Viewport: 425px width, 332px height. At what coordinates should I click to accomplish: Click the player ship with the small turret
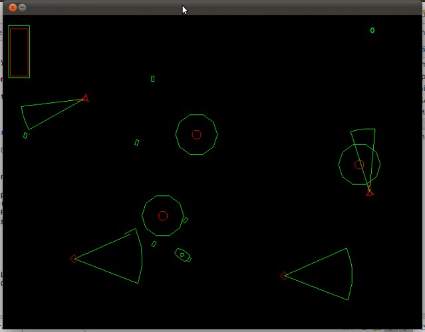click(183, 255)
